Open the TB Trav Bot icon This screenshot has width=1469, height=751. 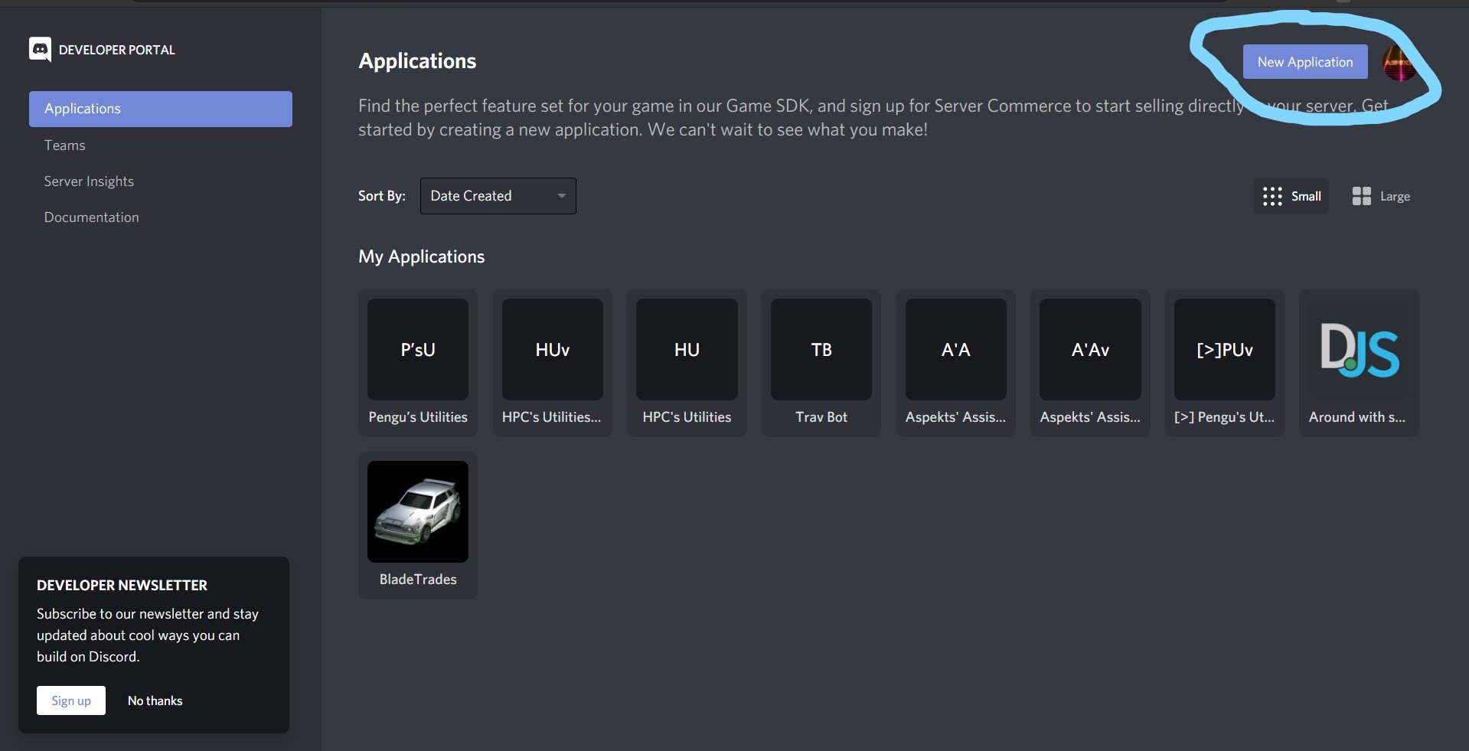[821, 350]
